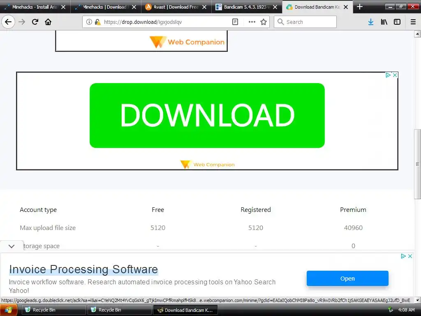The image size is (421, 316).
Task: Click the 'Registered' column header
Action: coord(256,209)
